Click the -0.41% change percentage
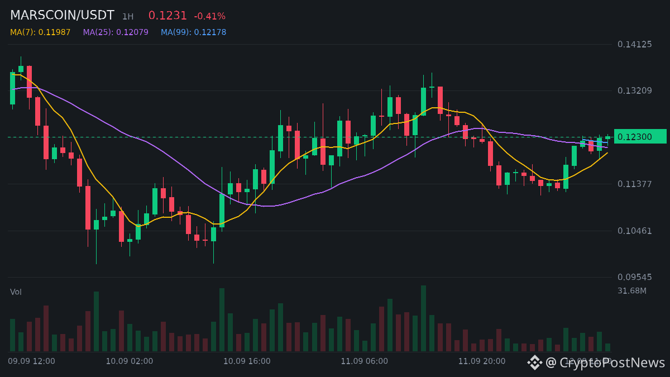The height and width of the screenshot is (377, 670). (210, 16)
